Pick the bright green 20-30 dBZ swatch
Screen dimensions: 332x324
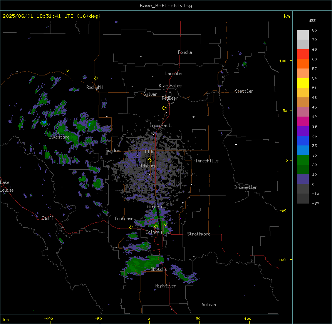[x=303, y=160]
